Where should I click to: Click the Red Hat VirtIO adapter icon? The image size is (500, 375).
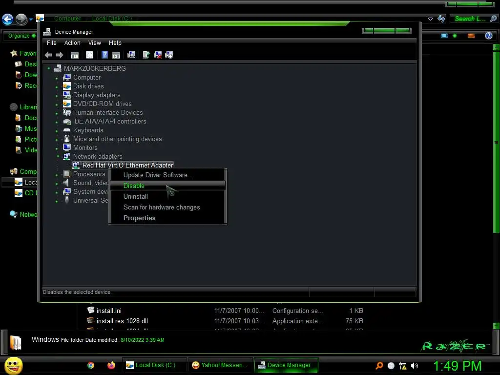tap(76, 165)
